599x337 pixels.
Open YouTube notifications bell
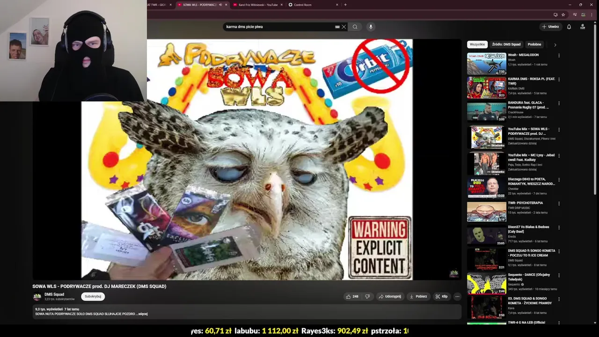569,27
